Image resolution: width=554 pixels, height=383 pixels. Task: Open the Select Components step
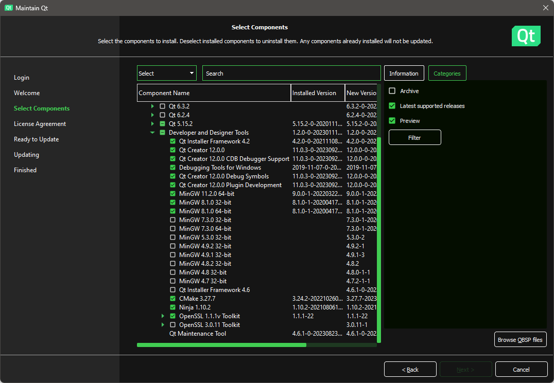point(42,108)
